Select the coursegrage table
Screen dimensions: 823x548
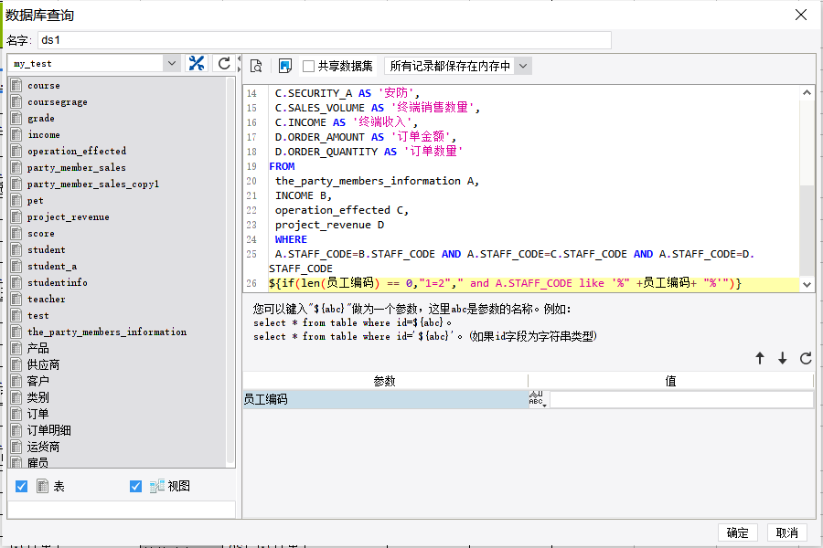click(x=58, y=101)
